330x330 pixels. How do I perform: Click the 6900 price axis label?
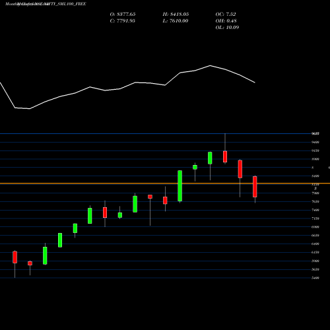(x=315, y=227)
